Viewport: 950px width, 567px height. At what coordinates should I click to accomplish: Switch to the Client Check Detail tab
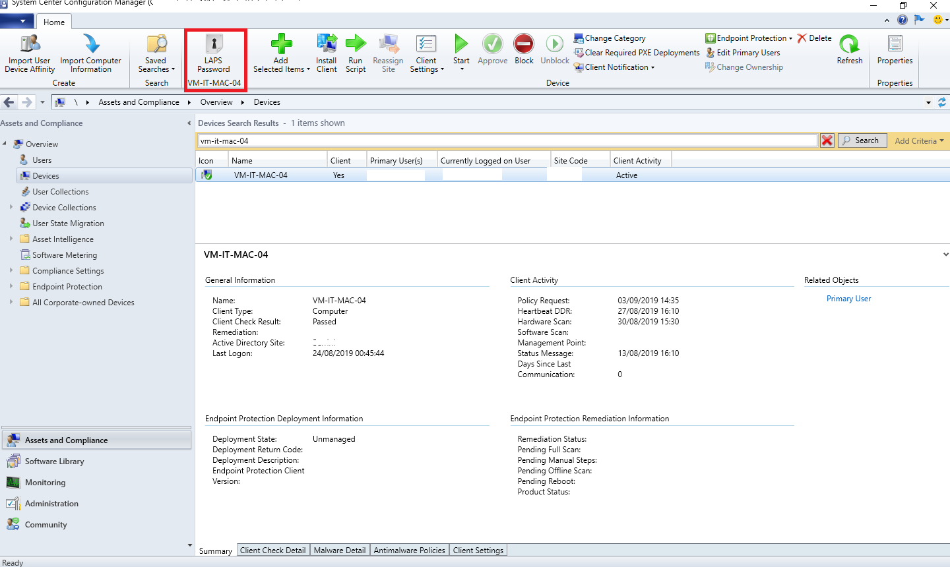(272, 551)
